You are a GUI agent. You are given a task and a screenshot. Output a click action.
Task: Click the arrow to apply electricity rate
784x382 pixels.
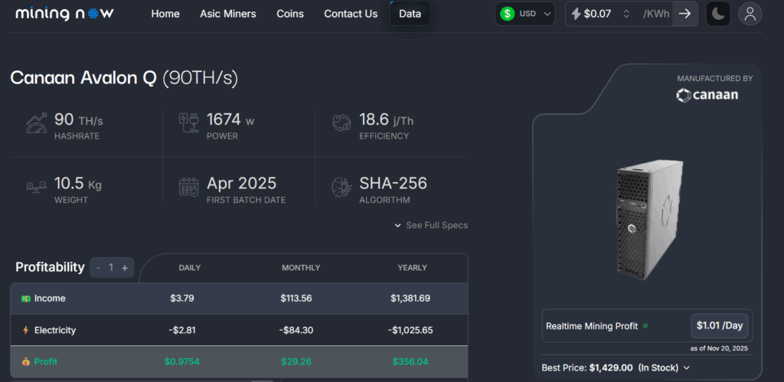pyautogui.click(x=684, y=14)
